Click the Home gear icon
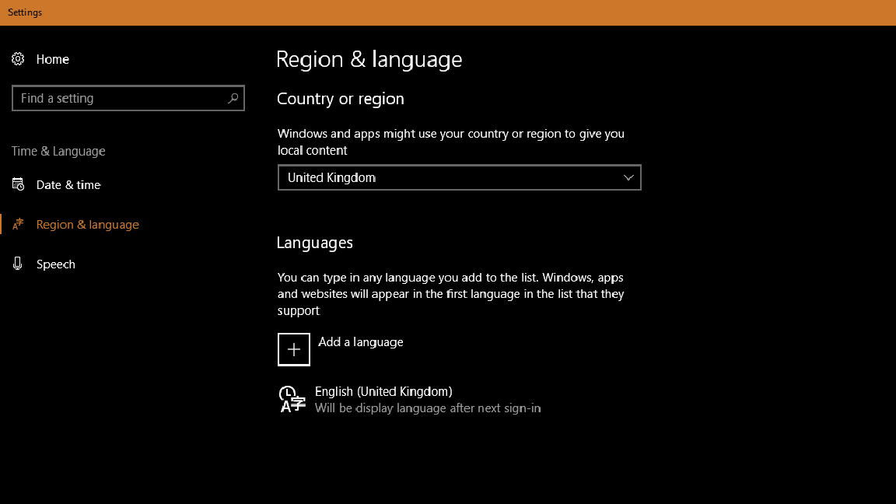896x504 pixels. pos(18,59)
